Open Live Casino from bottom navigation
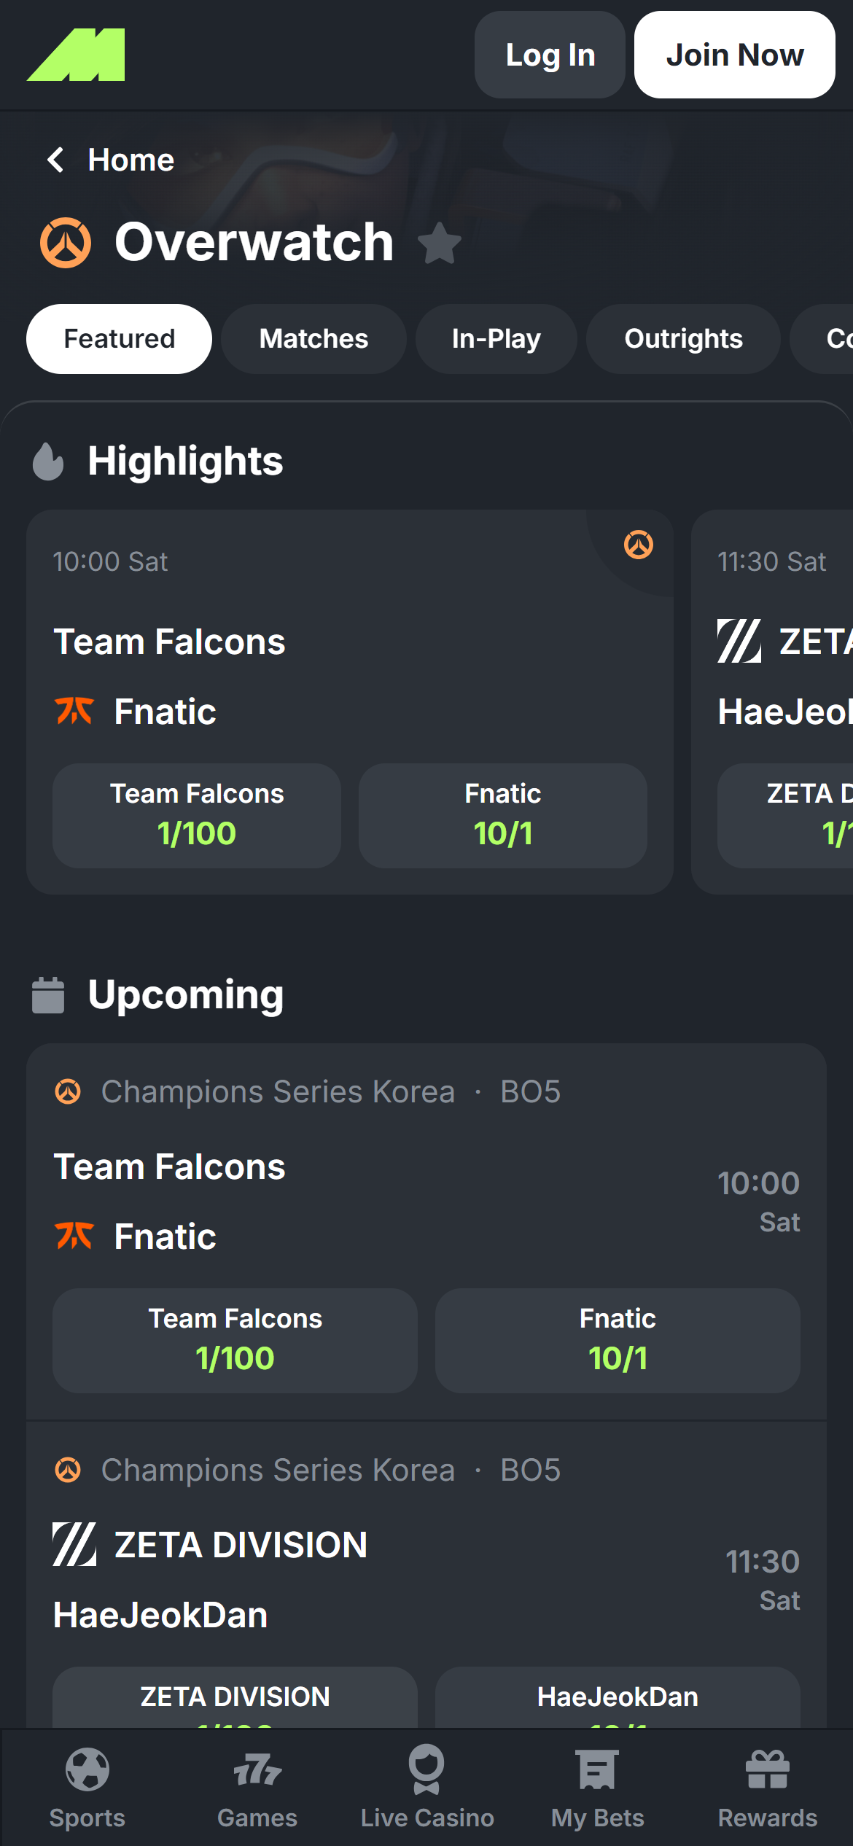The image size is (853, 1846). point(427,1788)
